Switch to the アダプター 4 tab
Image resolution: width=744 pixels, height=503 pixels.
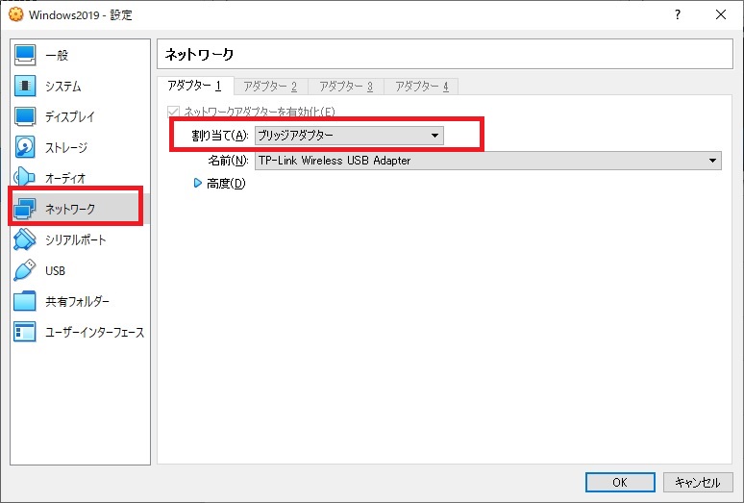tap(422, 87)
